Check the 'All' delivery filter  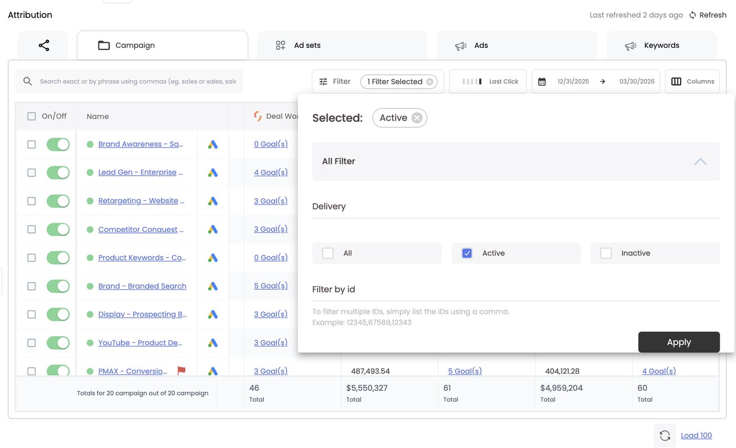pos(328,253)
